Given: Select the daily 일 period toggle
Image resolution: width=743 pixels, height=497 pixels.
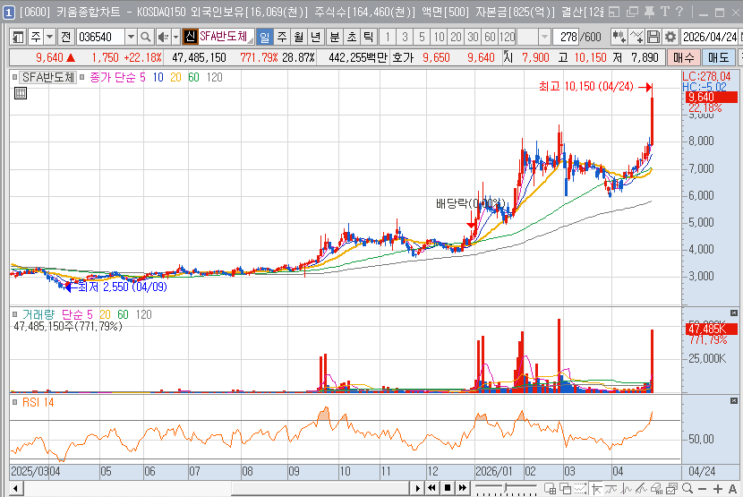Looking at the screenshot, I should [x=264, y=37].
